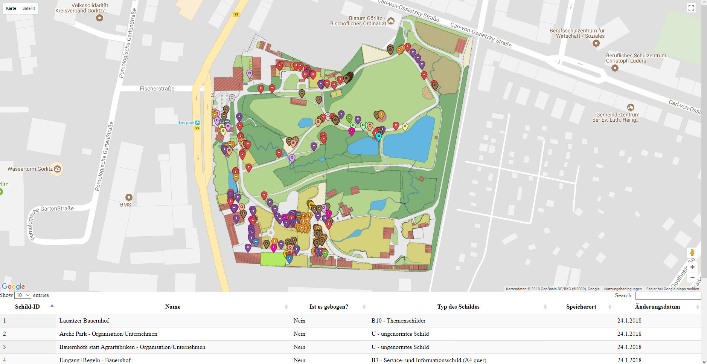The width and height of the screenshot is (707, 364).
Task: Sort by Speicherort column
Action: [581, 307]
